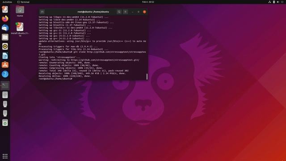This screenshot has height=161, width=286.
Task: Open the Files manager in the dock
Action: coord(5,37)
